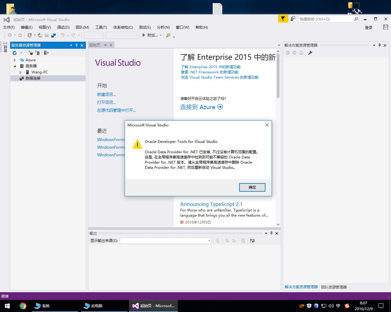Image resolution: width=391 pixels, height=312 pixels.
Task: Click the 新建项目... link
Action: (x=106, y=94)
